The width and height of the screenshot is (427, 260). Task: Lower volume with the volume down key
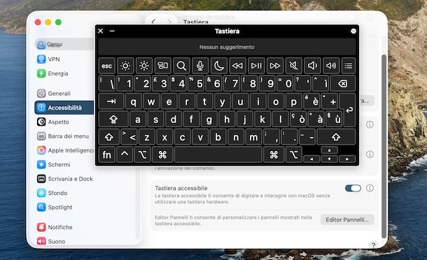(312, 66)
